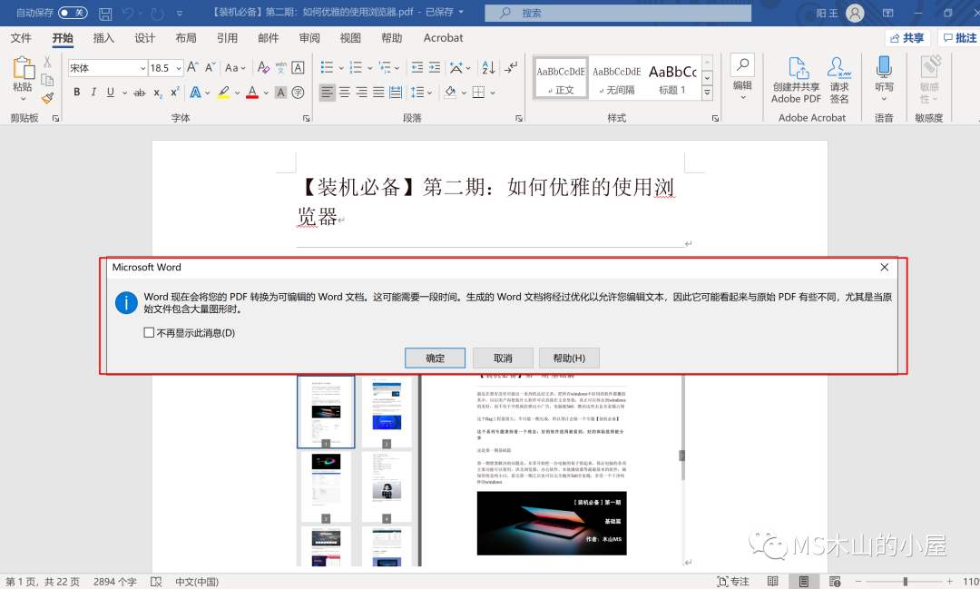This screenshot has height=589, width=980.
Task: Apply Underline formatting
Action: tap(110, 93)
